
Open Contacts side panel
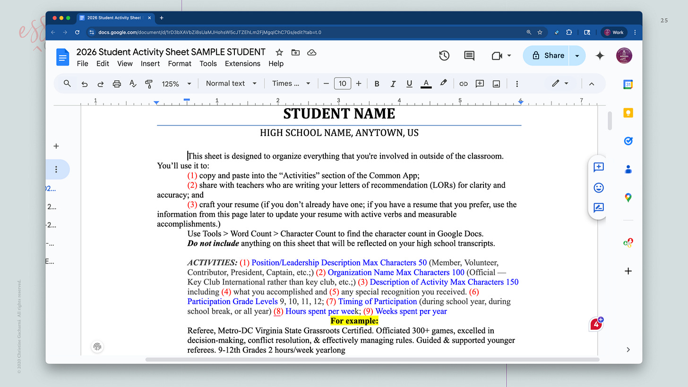(628, 169)
